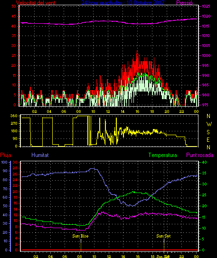Click the 270 wind direction axis value
The image size is (217, 258).
point(14,123)
